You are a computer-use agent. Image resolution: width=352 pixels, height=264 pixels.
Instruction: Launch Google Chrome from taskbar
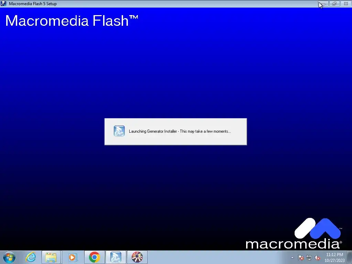click(x=94, y=257)
